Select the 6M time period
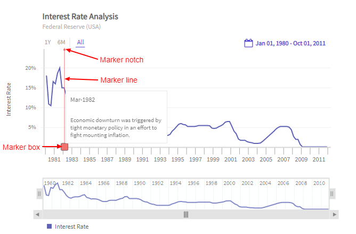The image size is (356, 234). click(x=61, y=42)
